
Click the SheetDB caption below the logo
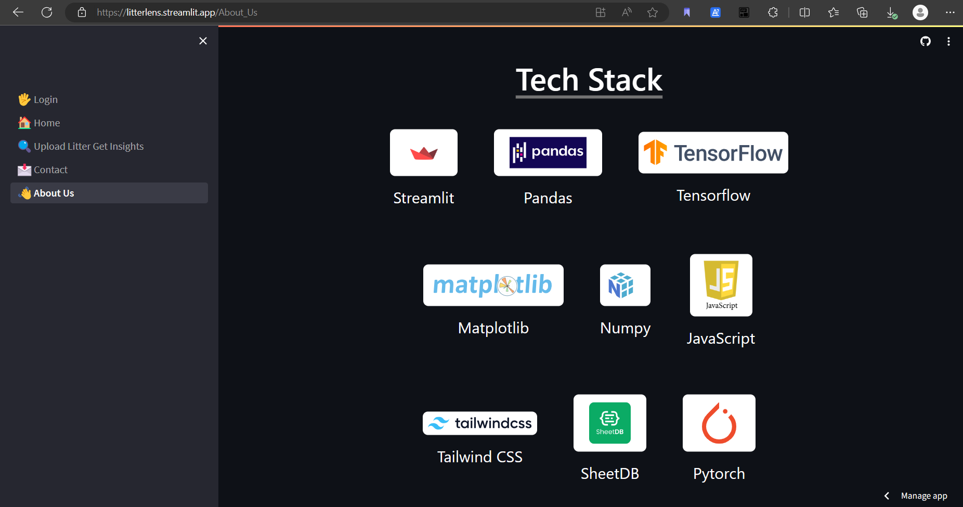click(610, 474)
